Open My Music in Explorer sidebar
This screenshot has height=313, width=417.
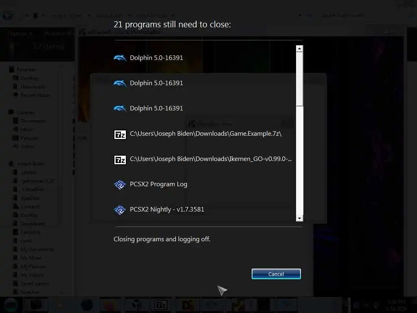(27, 258)
